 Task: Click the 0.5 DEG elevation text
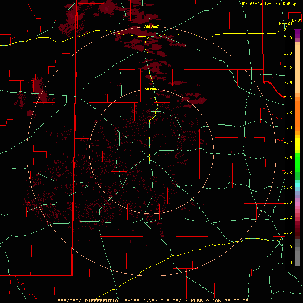click(171, 301)
